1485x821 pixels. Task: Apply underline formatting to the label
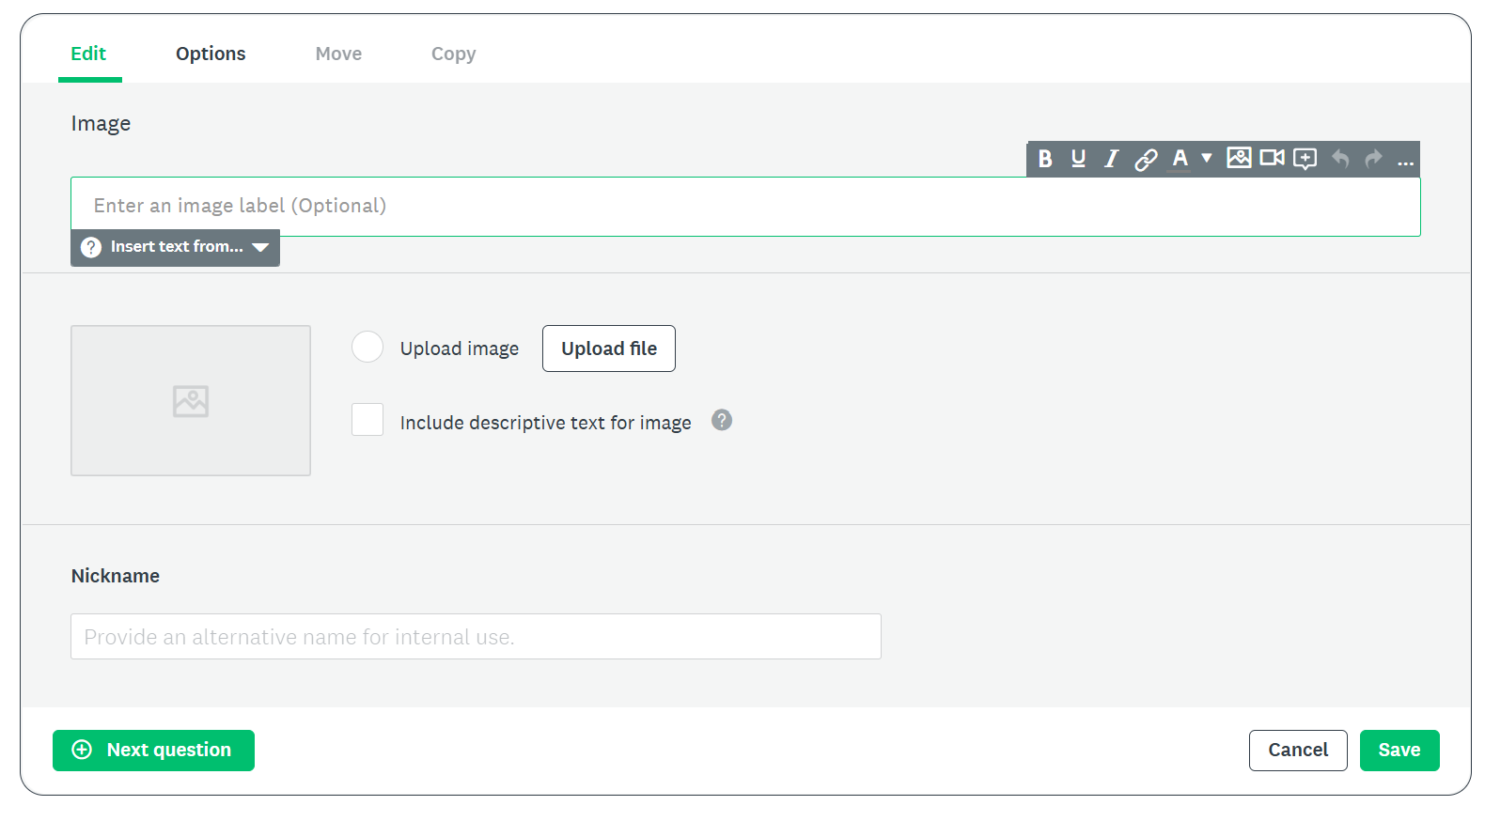click(x=1078, y=159)
